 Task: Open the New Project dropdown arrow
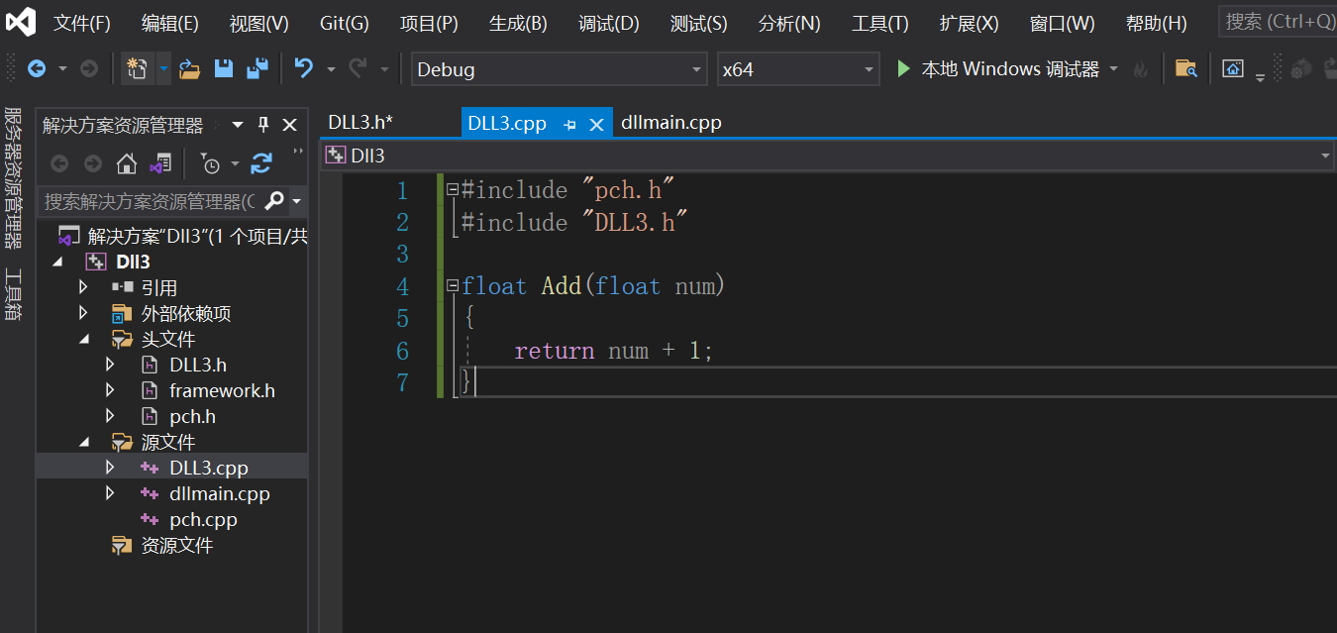click(164, 68)
